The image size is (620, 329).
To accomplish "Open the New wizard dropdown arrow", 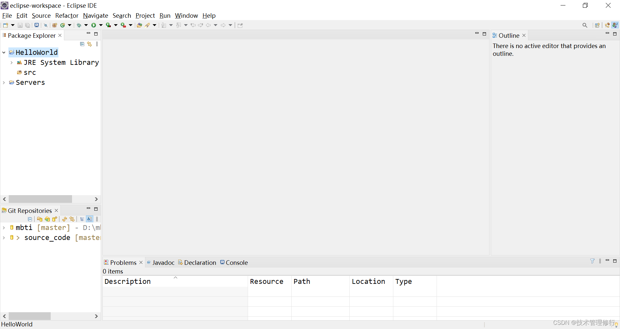I will tap(13, 25).
